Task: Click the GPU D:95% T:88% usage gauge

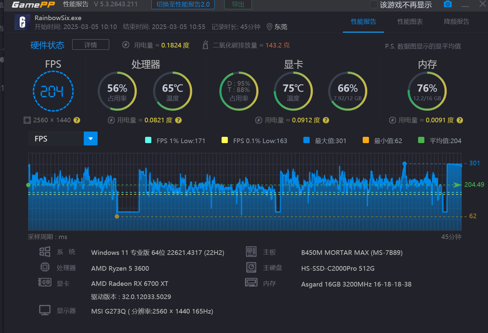Action: tap(239, 91)
